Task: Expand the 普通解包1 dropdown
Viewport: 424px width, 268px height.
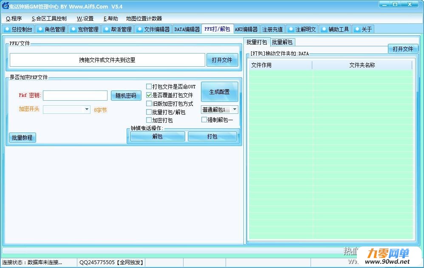Action: pos(220,110)
